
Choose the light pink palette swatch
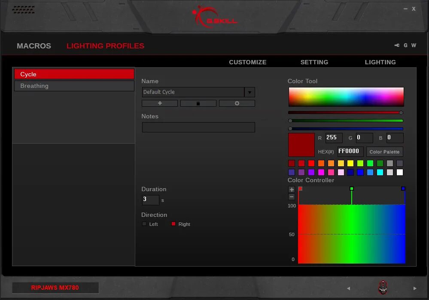coord(341,172)
